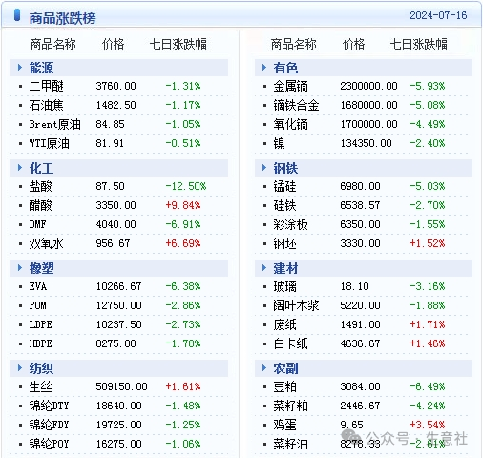Screen dimensions: 483x458
Task: Open the 纺织 category heading
Action: 41,368
